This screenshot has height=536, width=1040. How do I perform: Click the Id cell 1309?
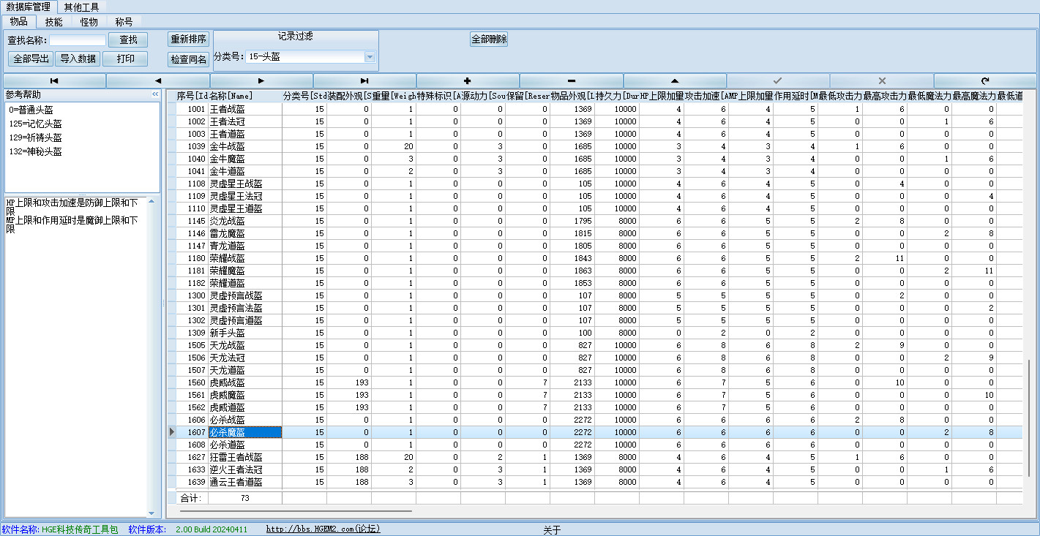click(192, 333)
